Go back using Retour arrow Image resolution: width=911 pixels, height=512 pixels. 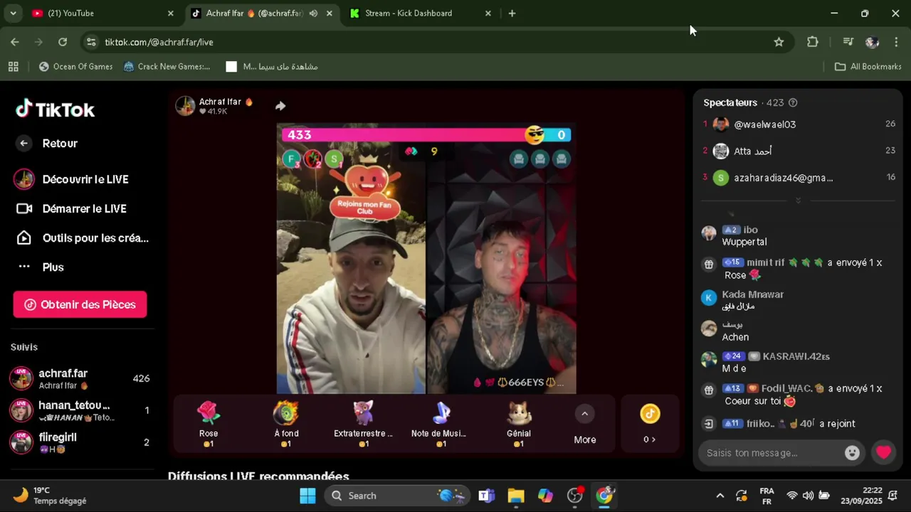coord(24,143)
